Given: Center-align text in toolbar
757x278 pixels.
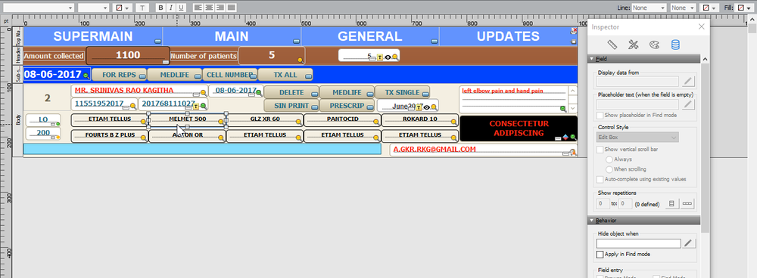Looking at the screenshot, I should [209, 8].
